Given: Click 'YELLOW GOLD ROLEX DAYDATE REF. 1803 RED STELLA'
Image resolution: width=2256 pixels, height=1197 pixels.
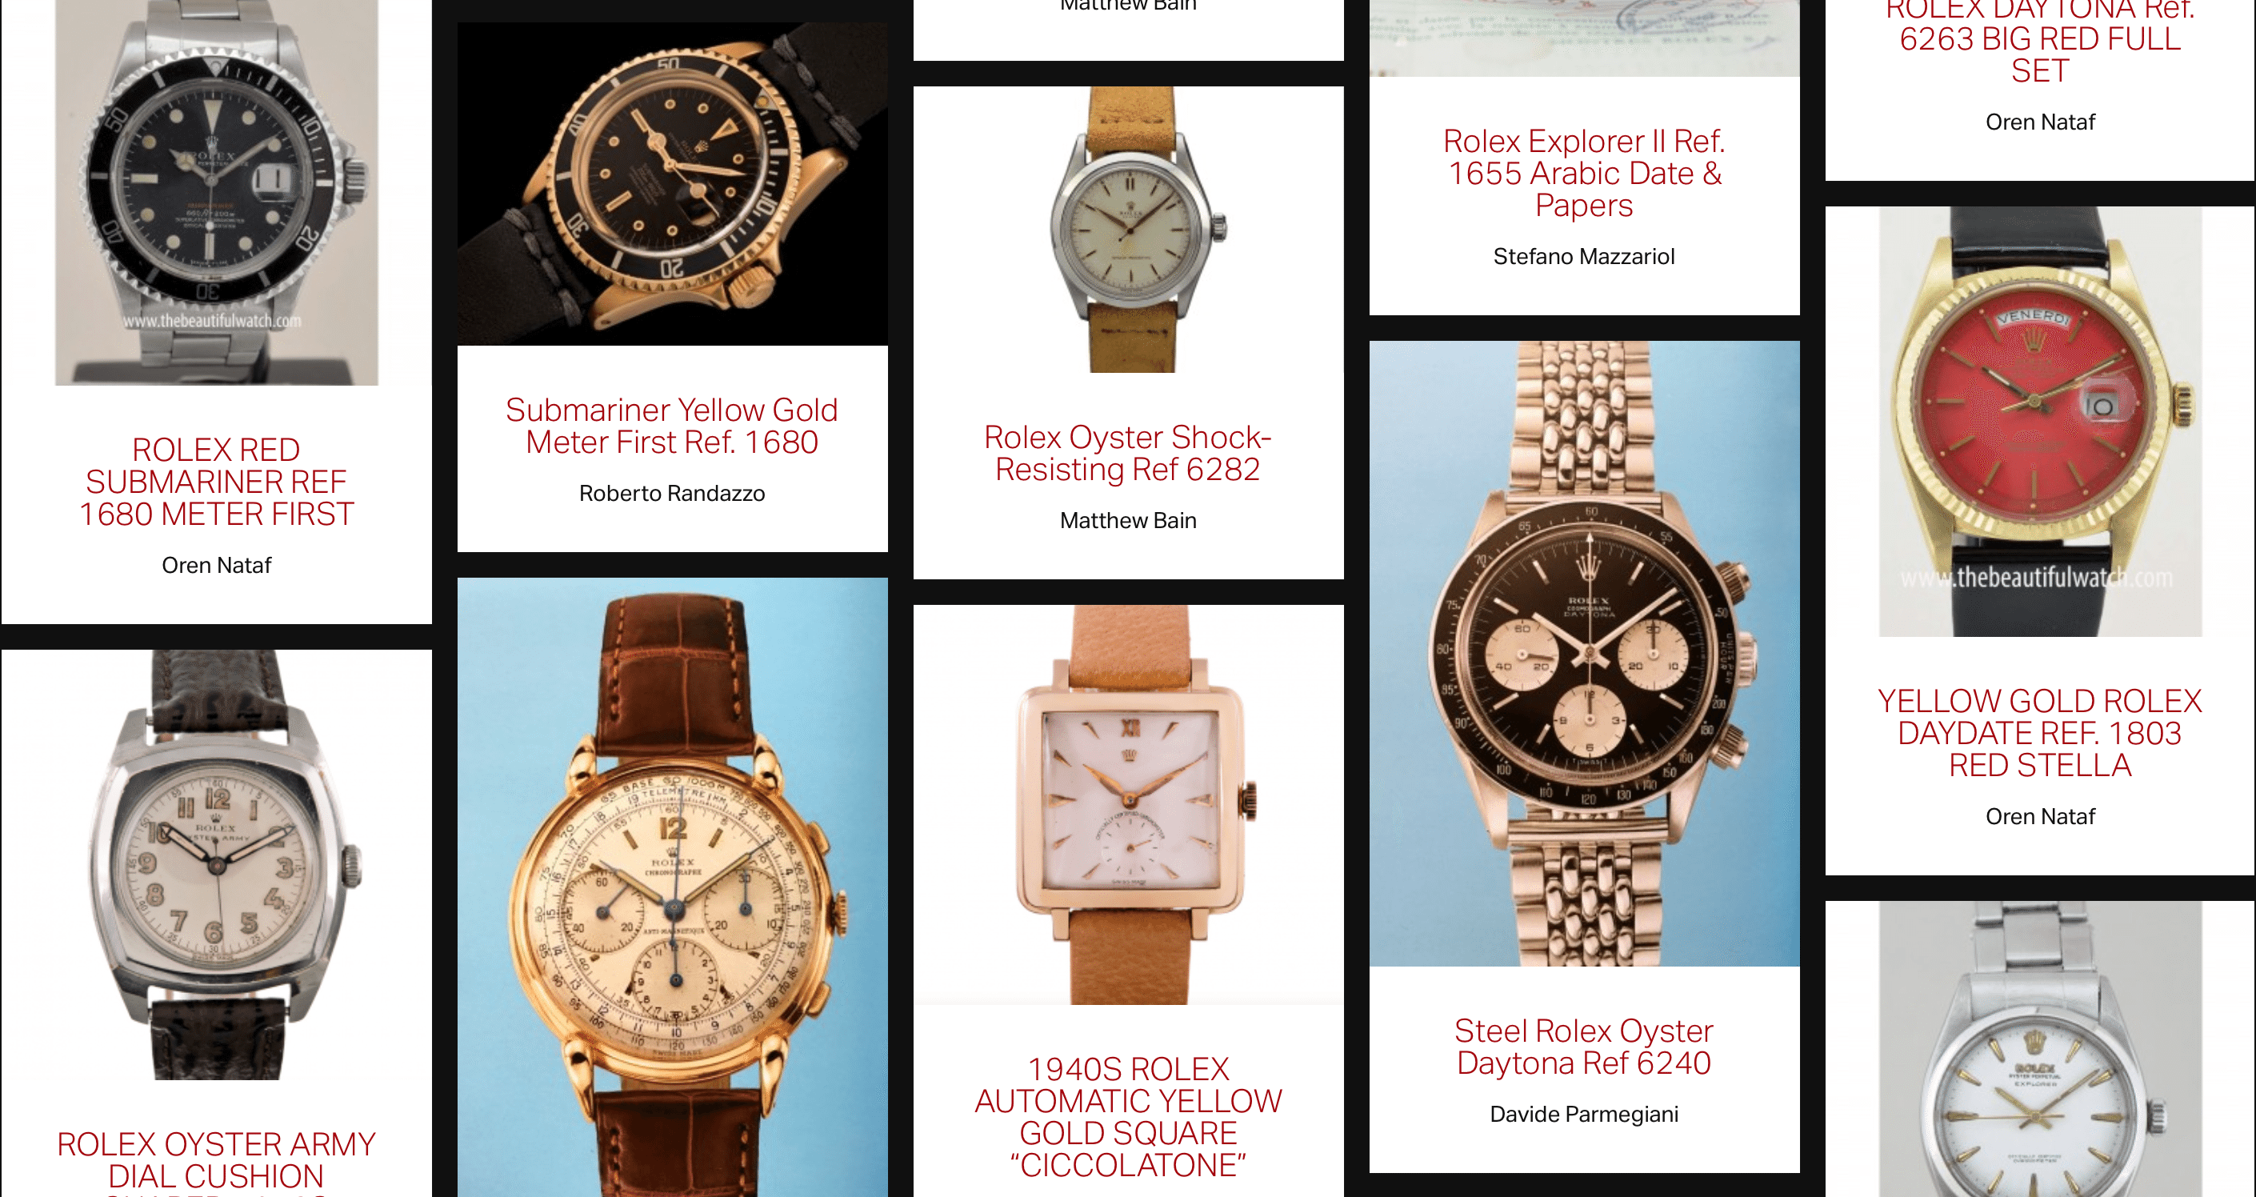Looking at the screenshot, I should [2041, 733].
